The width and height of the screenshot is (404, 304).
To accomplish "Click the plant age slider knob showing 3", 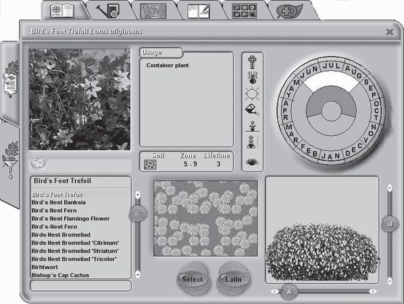I will pyautogui.click(x=390, y=224).
